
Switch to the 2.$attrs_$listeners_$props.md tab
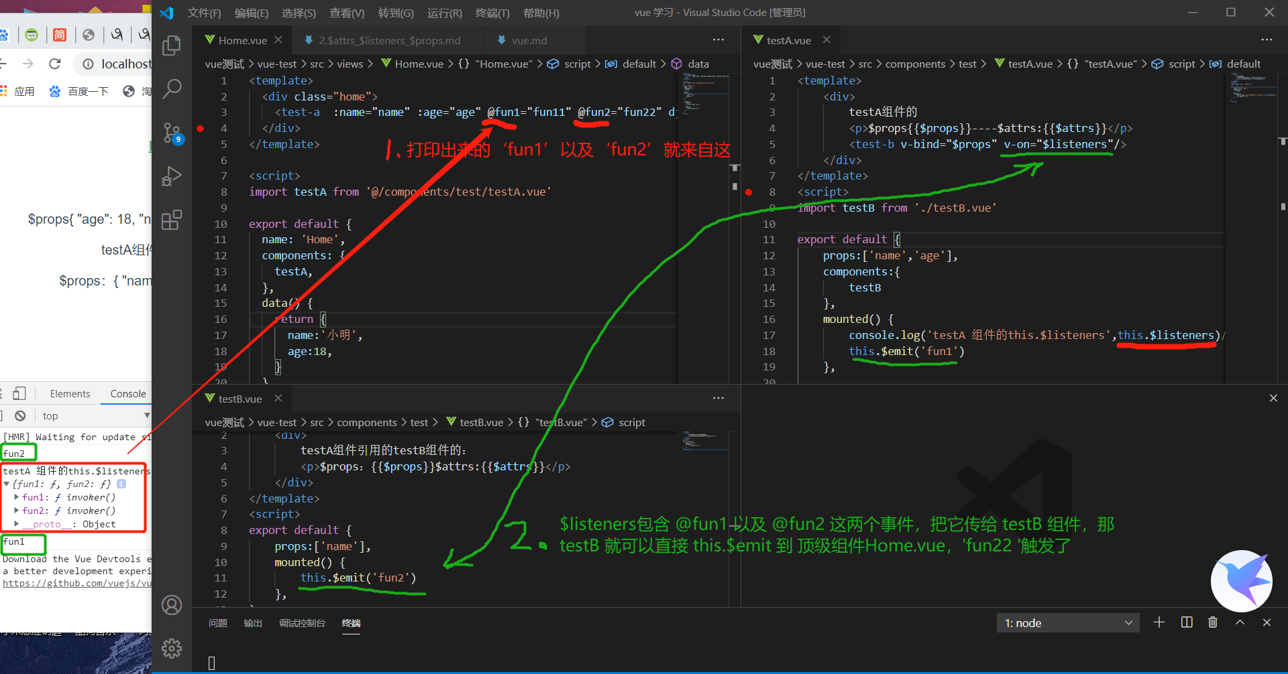point(390,40)
